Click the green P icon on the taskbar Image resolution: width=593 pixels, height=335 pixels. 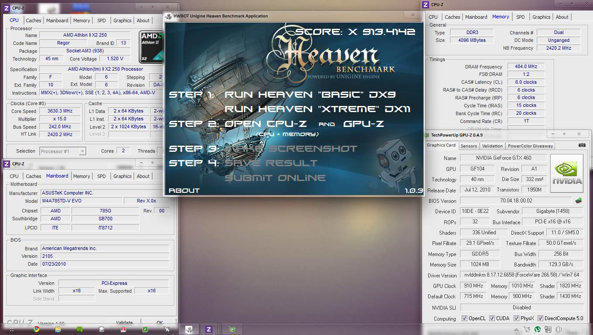[x=145, y=329]
